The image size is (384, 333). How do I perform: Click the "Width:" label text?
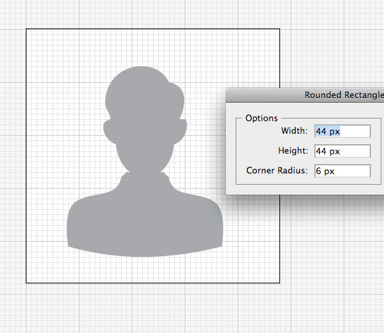pyautogui.click(x=294, y=131)
